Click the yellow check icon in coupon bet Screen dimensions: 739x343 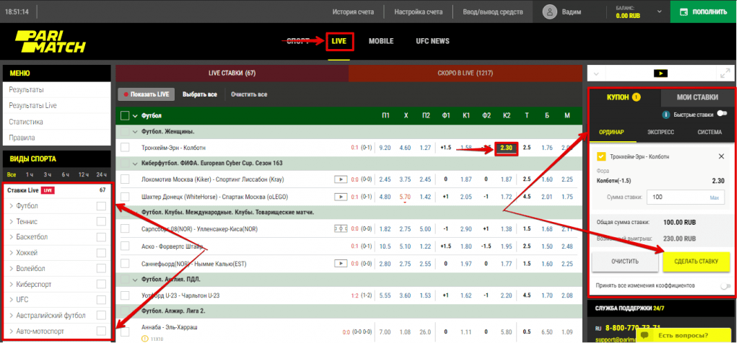tap(601, 156)
